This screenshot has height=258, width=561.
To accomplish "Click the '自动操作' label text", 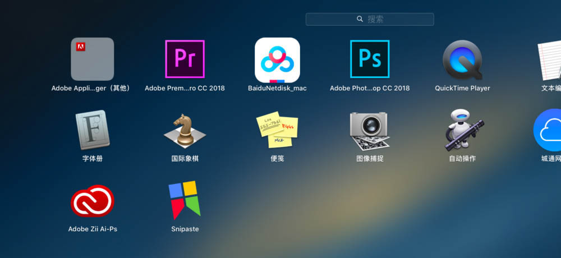I will pos(462,159).
